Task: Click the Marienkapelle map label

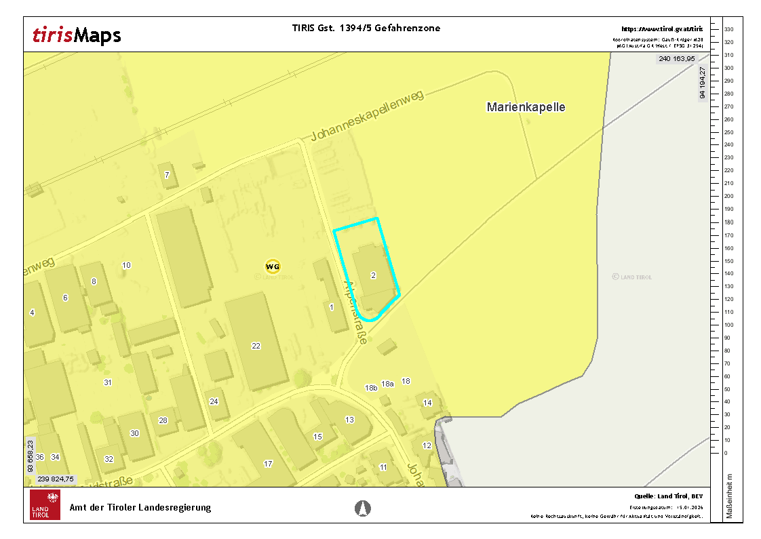Action: [x=526, y=107]
